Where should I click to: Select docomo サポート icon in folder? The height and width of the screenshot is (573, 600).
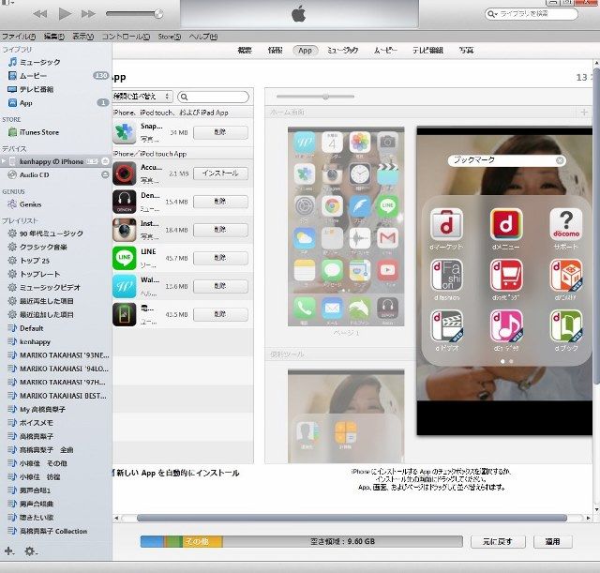click(x=566, y=224)
